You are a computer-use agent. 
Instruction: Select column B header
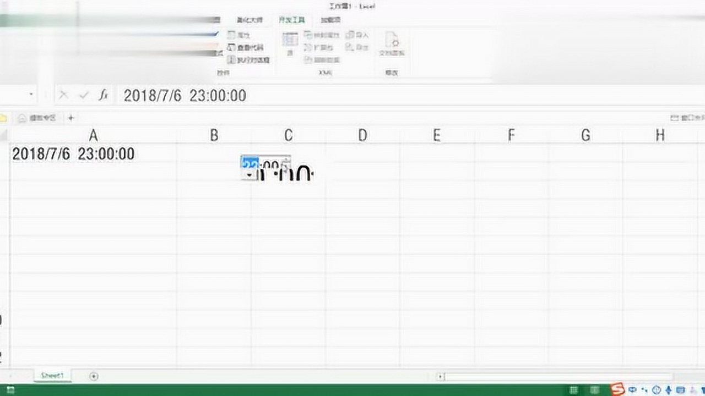214,135
